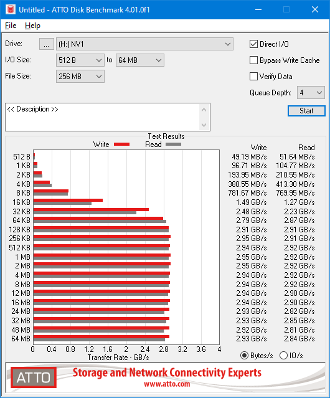Open the Queue Depth dropdown

pos(311,93)
